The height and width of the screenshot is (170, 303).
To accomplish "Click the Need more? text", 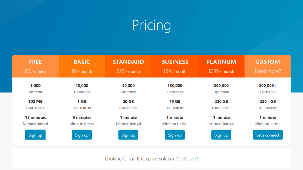I will click(268, 71).
